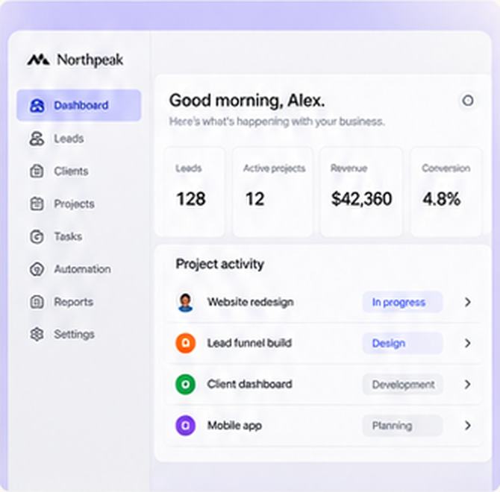This screenshot has height=492, width=500.
Task: View the Reports page
Action: coord(79,302)
